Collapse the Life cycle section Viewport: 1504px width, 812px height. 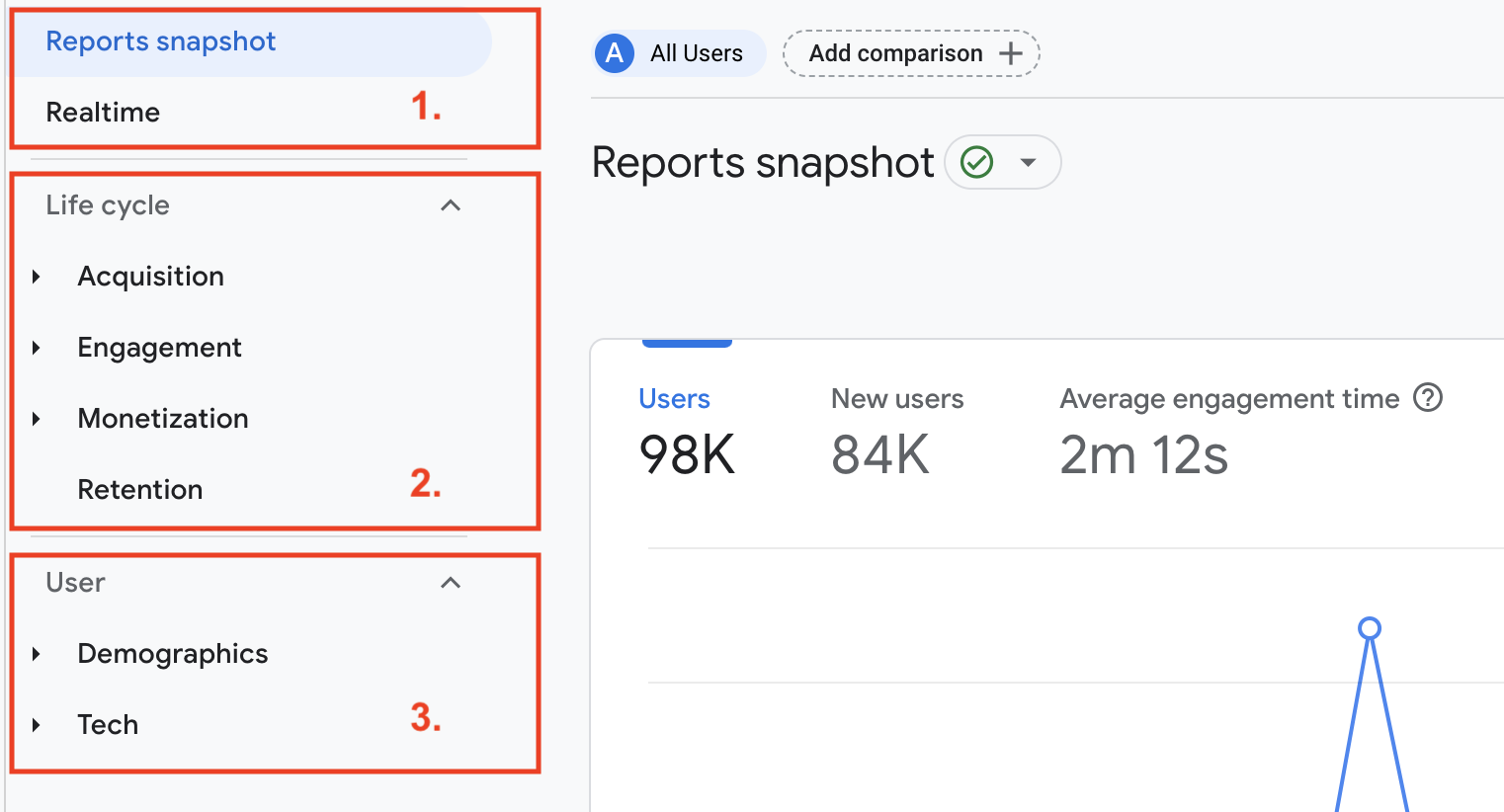pyautogui.click(x=451, y=205)
